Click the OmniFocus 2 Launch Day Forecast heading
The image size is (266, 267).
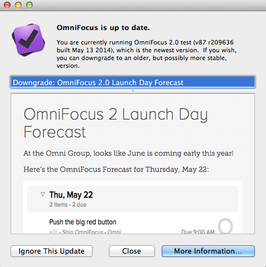pyautogui.click(x=116, y=123)
